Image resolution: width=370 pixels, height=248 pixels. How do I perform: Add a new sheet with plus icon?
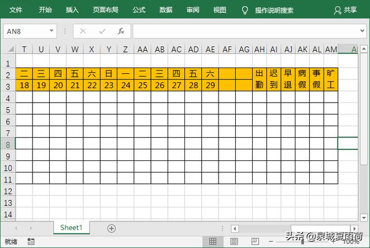(112, 228)
